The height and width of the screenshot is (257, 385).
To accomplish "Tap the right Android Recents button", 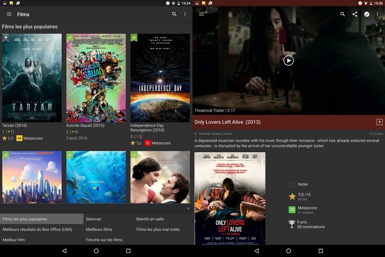I will [321, 251].
